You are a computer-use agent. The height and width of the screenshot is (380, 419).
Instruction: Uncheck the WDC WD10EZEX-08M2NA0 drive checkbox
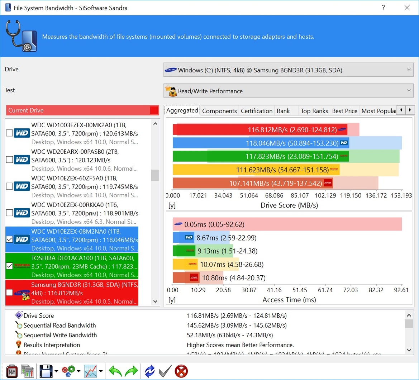tap(9, 239)
